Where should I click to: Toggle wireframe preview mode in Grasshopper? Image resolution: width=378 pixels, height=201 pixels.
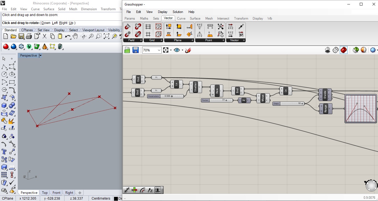[x=336, y=50]
